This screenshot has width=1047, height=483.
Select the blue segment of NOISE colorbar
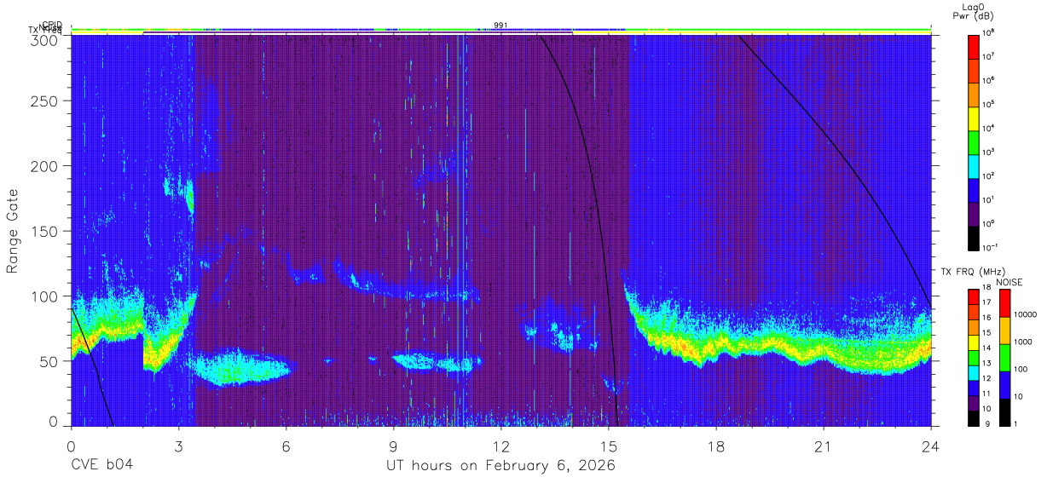(x=1004, y=385)
